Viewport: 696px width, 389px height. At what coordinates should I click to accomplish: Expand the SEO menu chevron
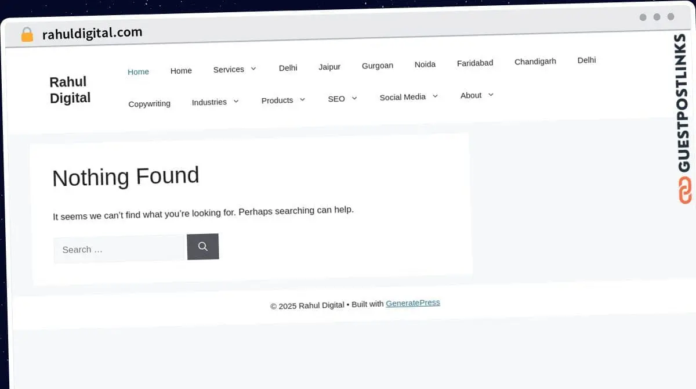354,98
